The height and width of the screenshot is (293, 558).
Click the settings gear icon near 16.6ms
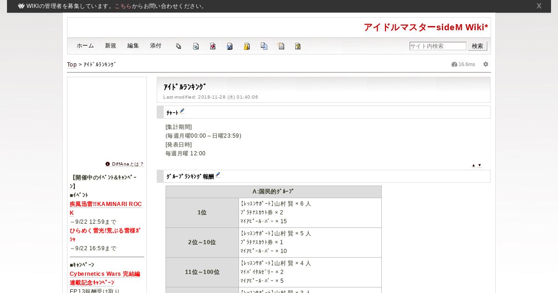click(486, 64)
